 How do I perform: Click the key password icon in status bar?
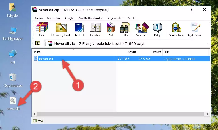40,121
